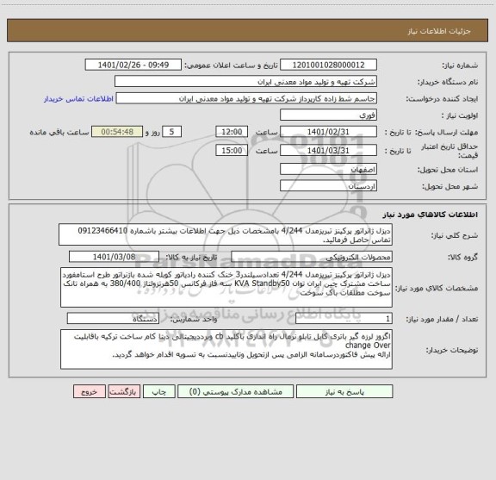Click the deadline time field 12:00
The image size is (496, 480).
pyautogui.click(x=232, y=132)
